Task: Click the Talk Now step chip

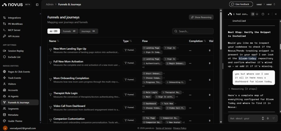Action: coord(167,104)
